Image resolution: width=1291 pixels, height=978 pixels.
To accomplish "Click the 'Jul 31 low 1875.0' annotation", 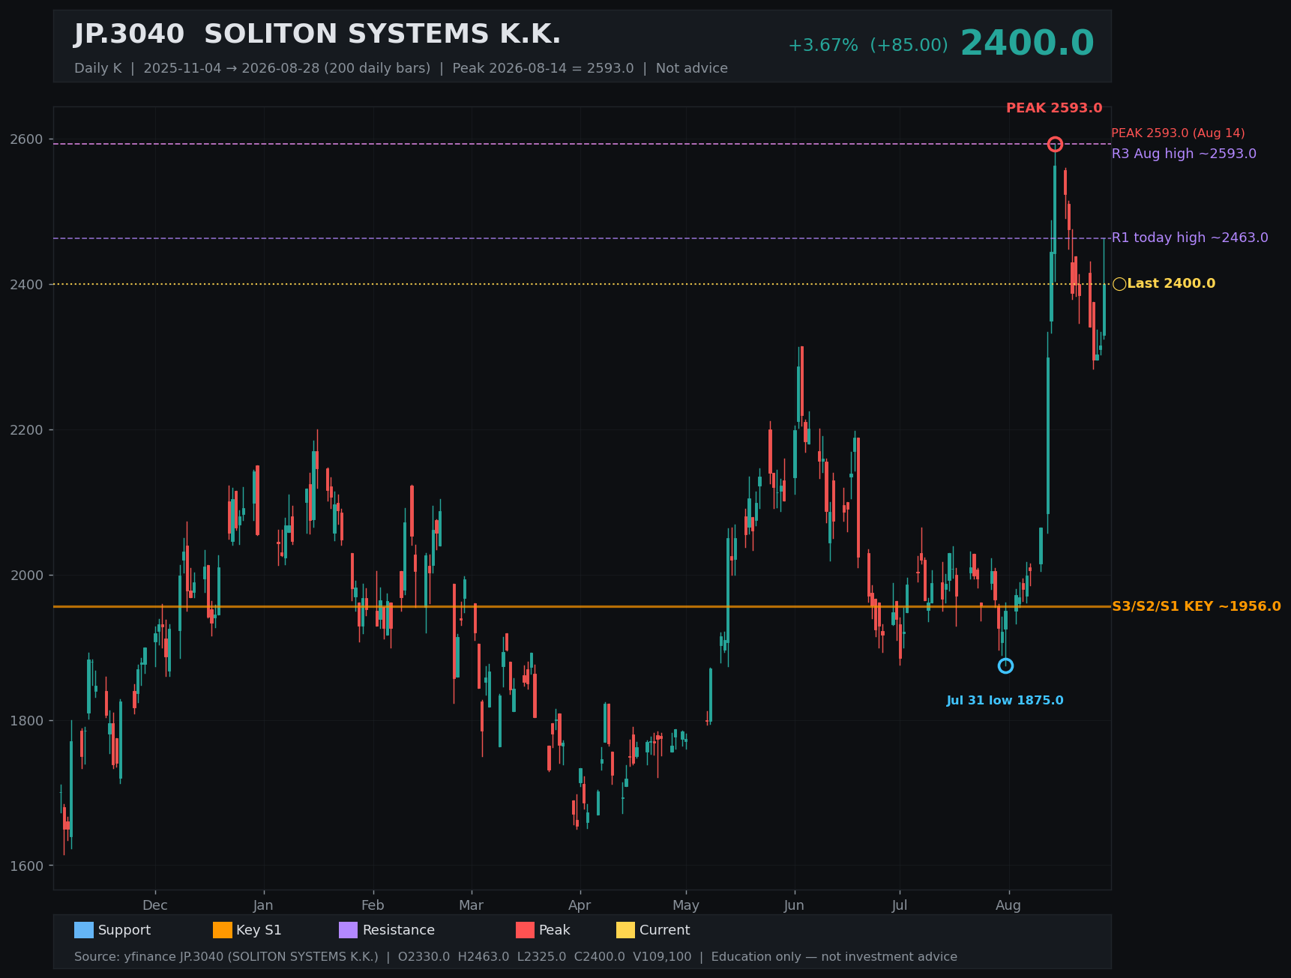I will pos(1005,701).
